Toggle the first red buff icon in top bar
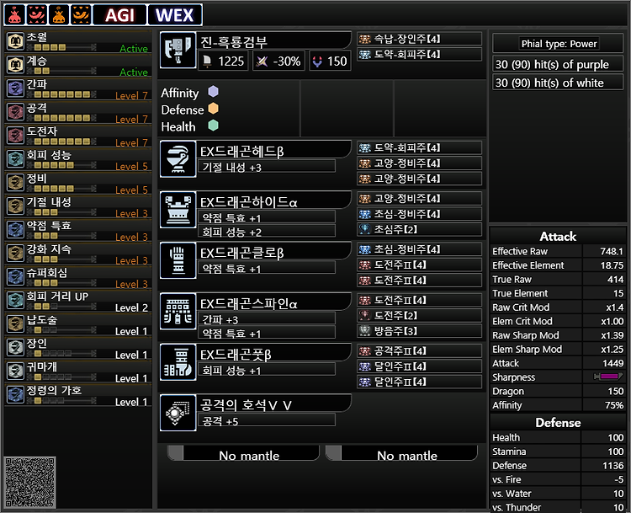 pyautogui.click(x=14, y=15)
